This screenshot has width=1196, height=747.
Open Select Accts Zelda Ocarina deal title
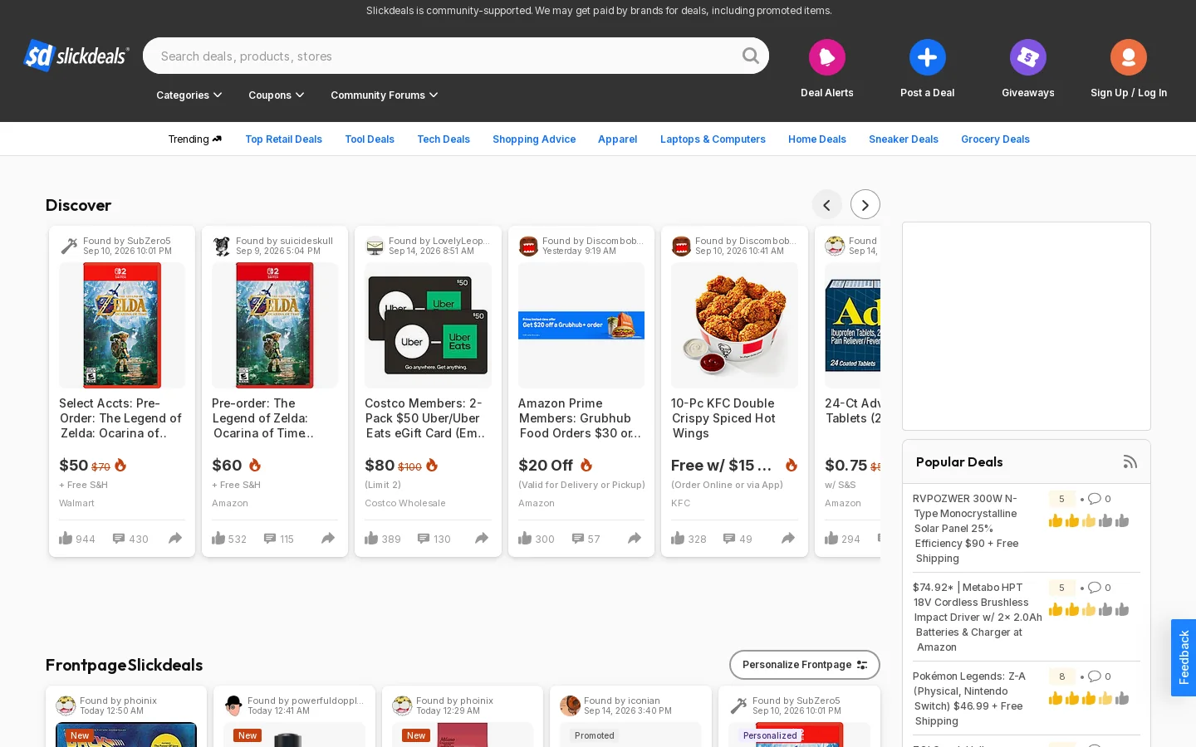[120, 418]
